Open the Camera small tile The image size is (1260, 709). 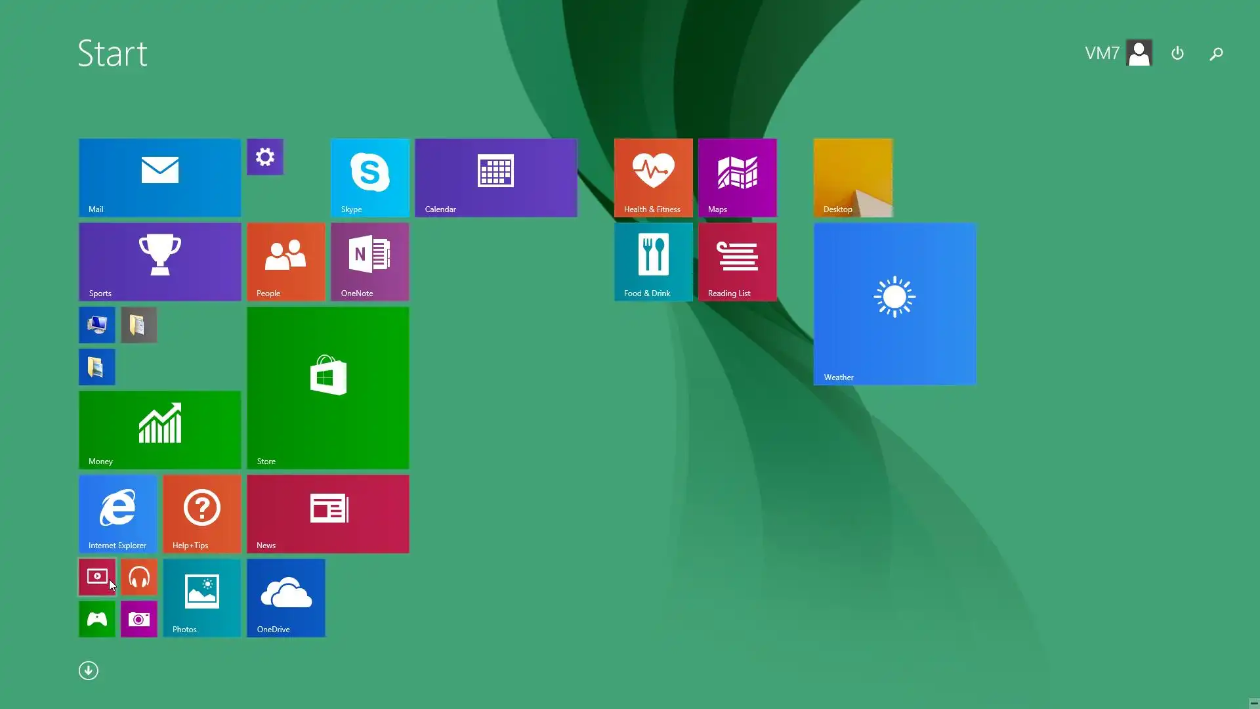click(x=139, y=619)
